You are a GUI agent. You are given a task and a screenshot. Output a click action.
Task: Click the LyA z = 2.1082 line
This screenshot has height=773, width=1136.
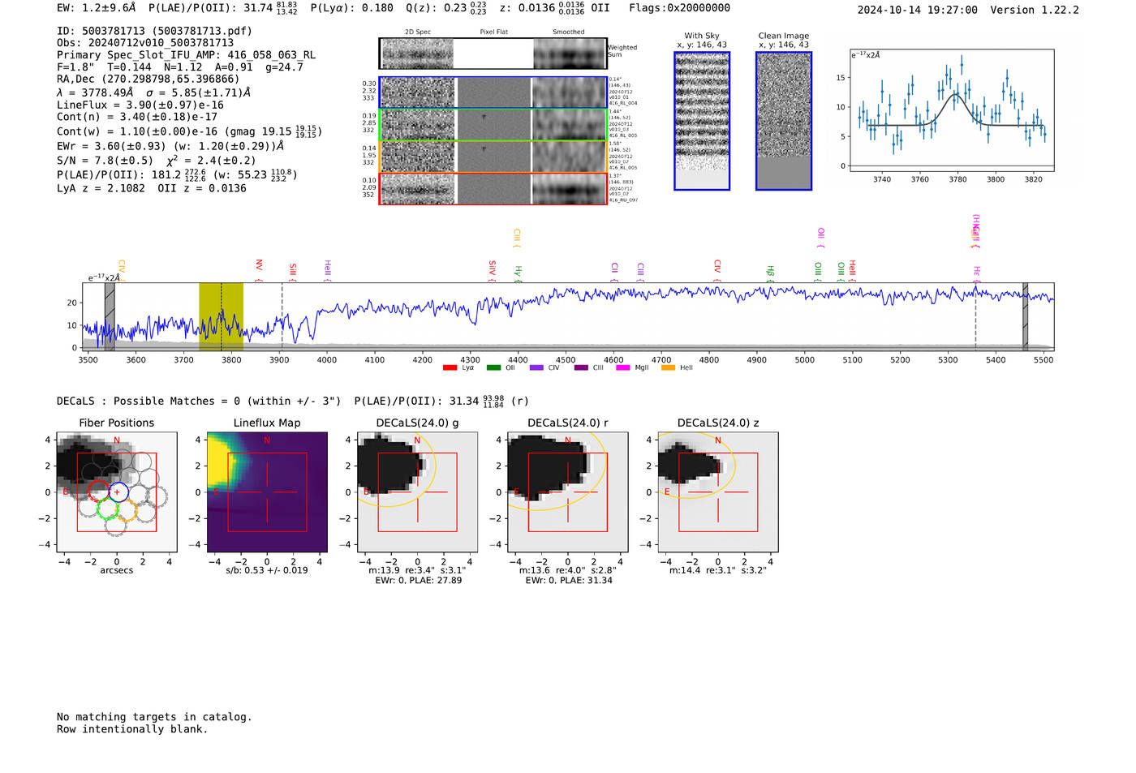click(152, 188)
